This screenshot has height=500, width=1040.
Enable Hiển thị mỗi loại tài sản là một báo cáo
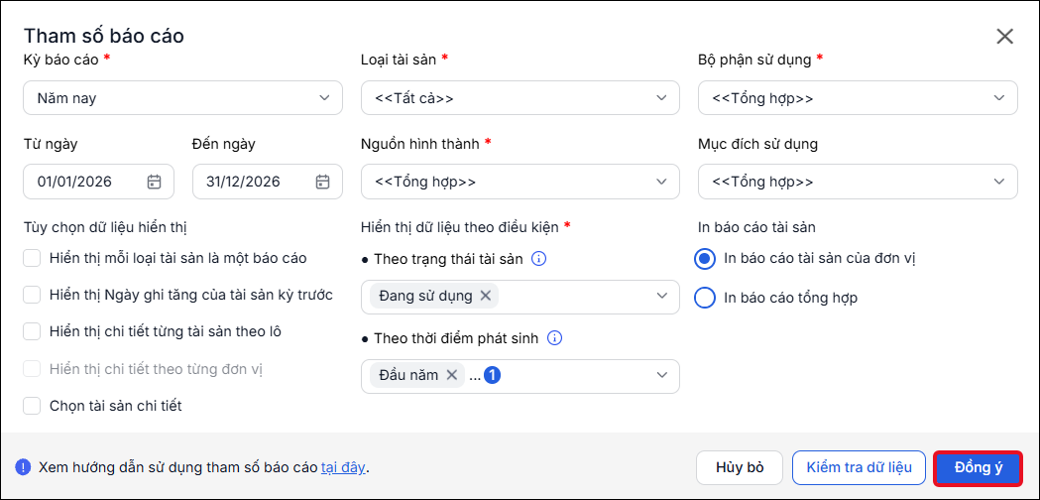pos(32,258)
